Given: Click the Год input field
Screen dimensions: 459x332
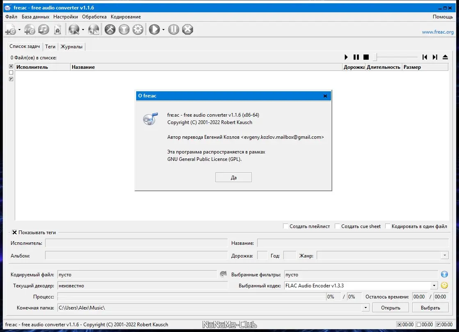Looking at the screenshot, I should [290, 255].
